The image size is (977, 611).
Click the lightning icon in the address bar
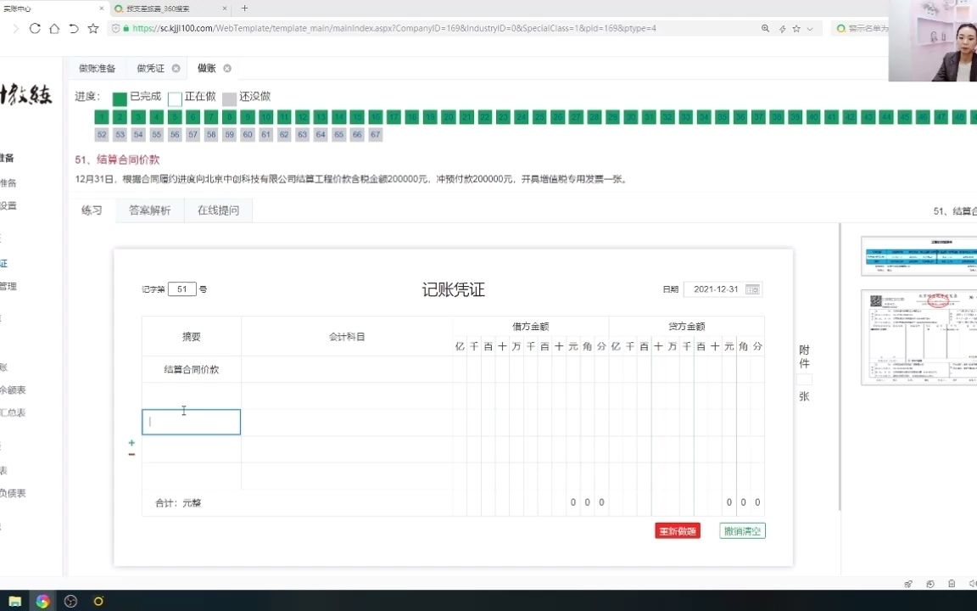pyautogui.click(x=780, y=27)
